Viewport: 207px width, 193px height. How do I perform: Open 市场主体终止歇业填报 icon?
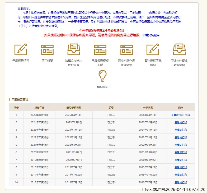[179, 50]
